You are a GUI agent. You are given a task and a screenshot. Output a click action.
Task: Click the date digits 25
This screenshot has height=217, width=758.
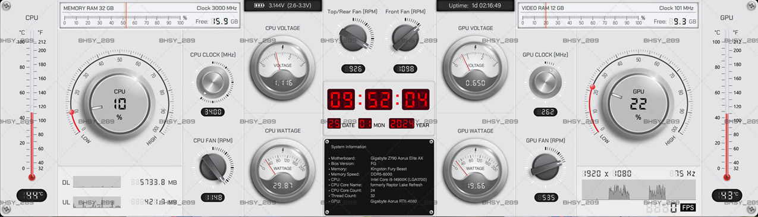(x=334, y=124)
